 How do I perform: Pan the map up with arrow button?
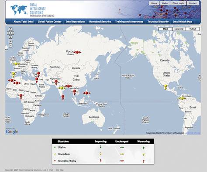[x=10, y=29]
